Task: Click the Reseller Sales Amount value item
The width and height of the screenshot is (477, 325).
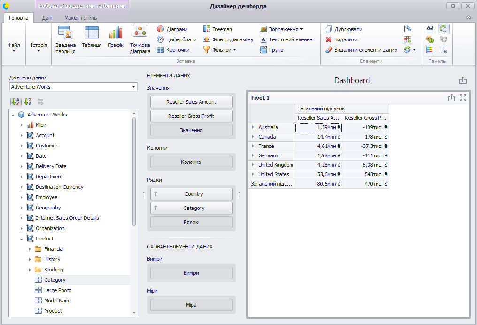Action: pos(192,102)
